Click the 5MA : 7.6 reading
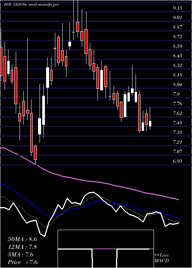The width and height of the screenshot is (192, 268). (x=20, y=255)
